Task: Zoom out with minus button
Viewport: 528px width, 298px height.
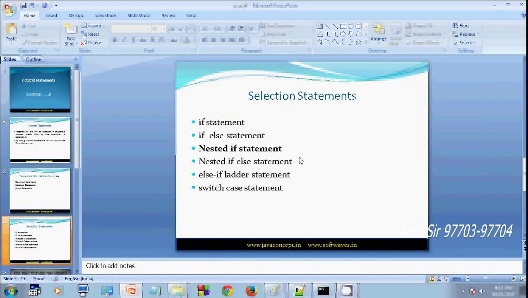Action: tap(468, 279)
